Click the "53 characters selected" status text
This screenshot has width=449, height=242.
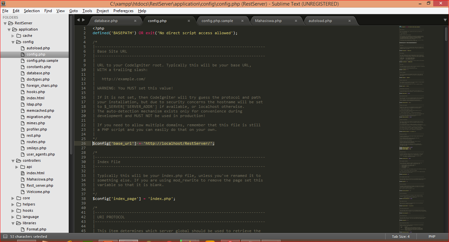click(29, 236)
